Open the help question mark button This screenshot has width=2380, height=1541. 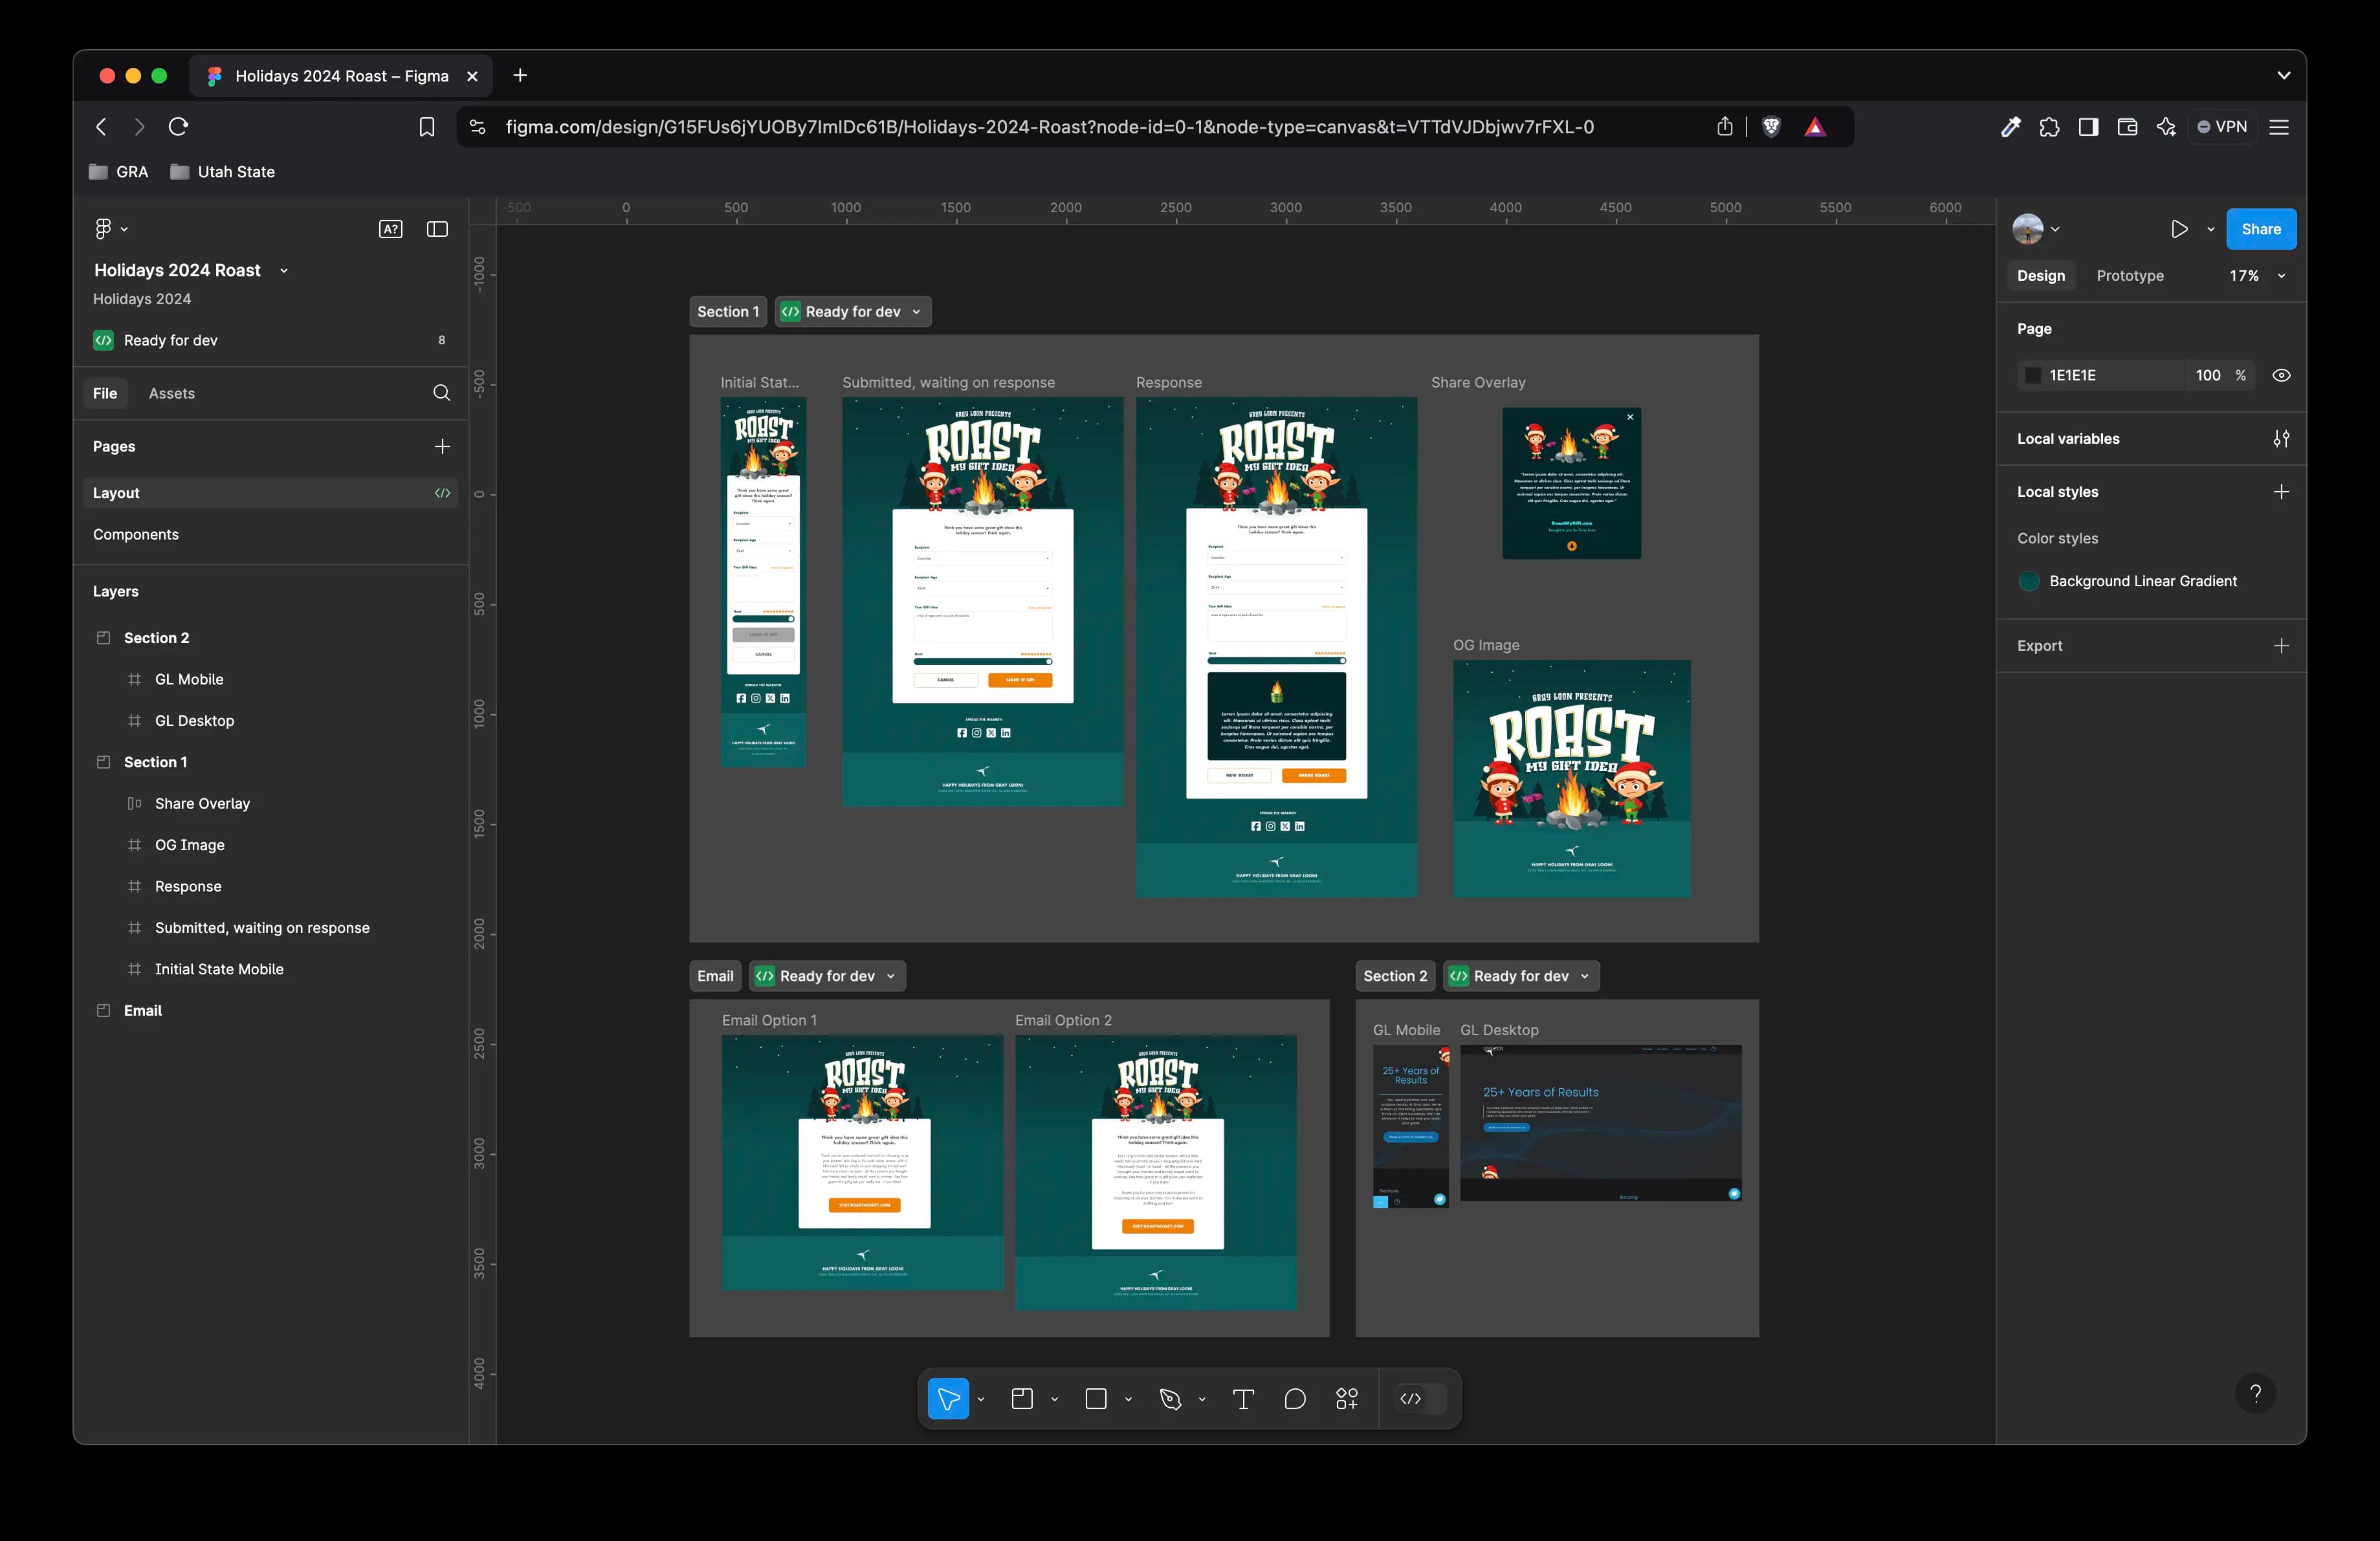pyautogui.click(x=2255, y=1393)
